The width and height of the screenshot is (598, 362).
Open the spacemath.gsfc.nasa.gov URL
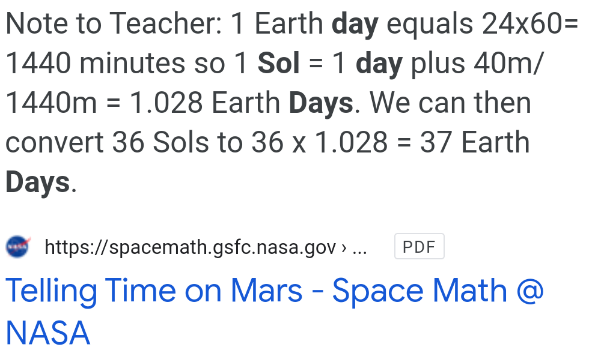[191, 247]
